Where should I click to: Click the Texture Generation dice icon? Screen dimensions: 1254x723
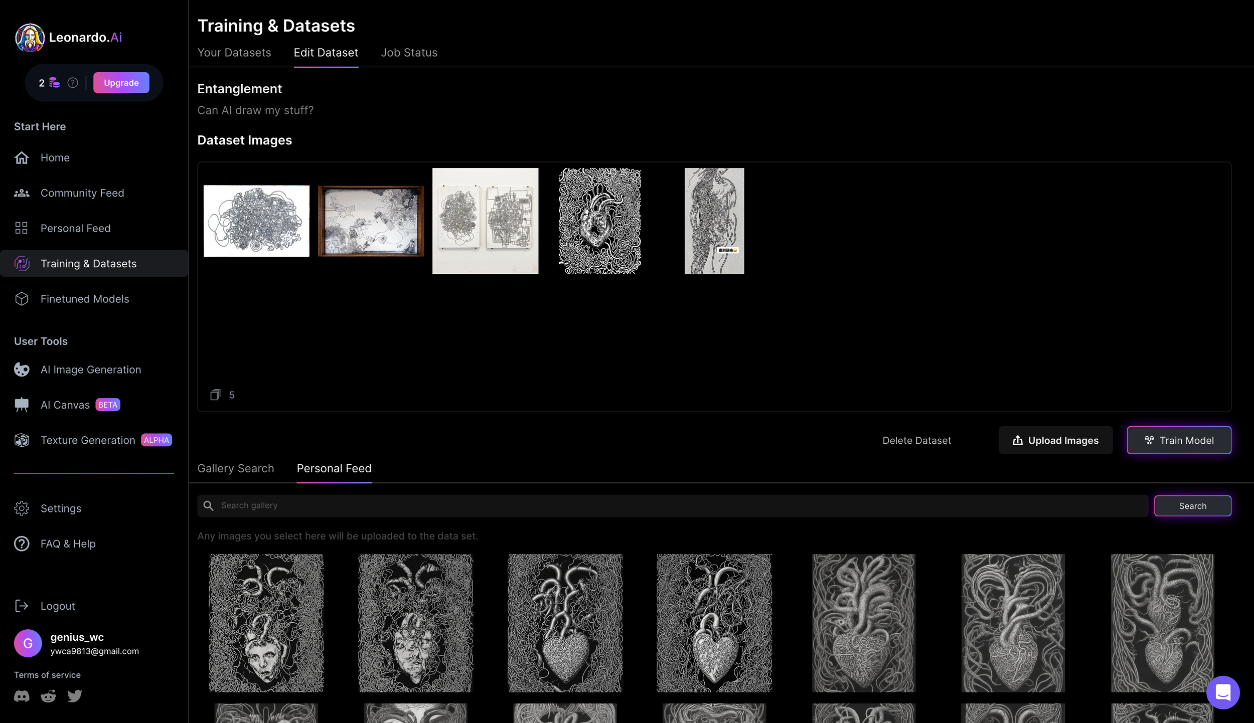tap(22, 440)
